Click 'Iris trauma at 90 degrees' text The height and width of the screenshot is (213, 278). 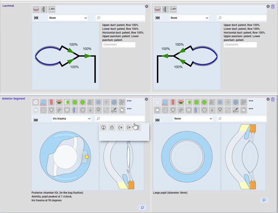[x=46, y=200]
